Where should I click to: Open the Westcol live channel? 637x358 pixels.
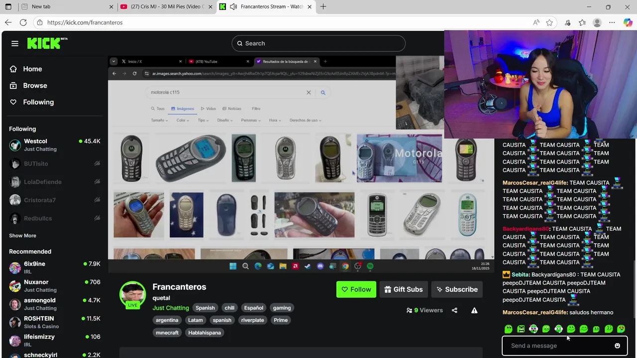(x=55, y=145)
